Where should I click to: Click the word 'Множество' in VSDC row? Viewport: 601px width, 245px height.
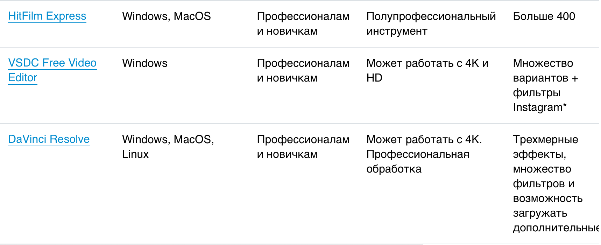point(543,63)
